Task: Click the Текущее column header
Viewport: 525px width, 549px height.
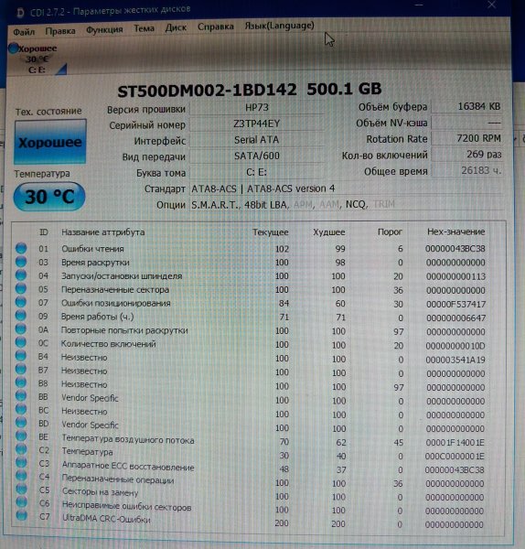Action: click(x=271, y=232)
